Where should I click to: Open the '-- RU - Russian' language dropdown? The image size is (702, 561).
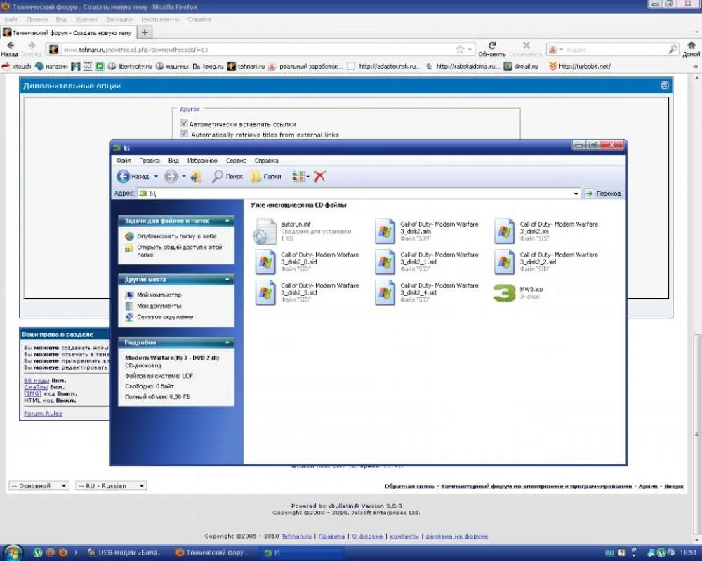tap(111, 485)
